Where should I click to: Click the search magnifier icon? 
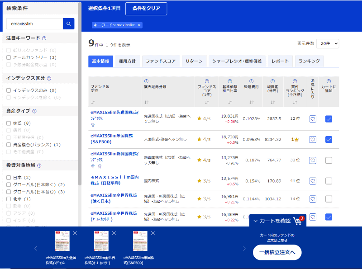68,23
